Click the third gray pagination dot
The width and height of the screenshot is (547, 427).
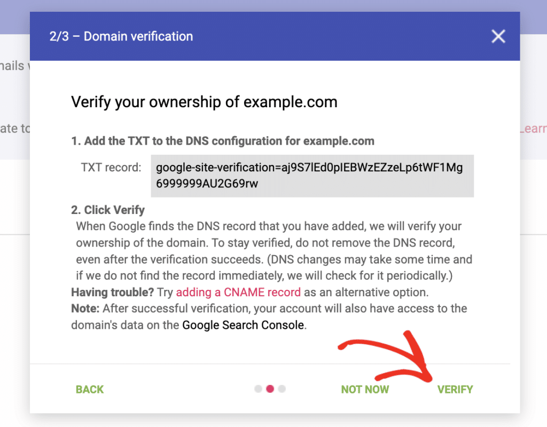[282, 389]
